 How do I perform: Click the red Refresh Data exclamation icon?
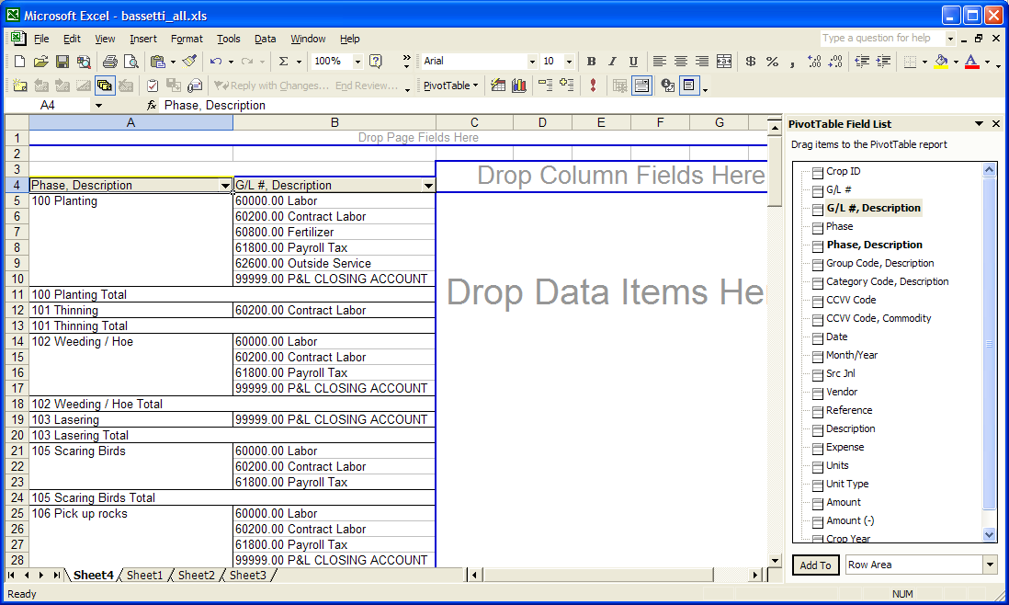click(x=593, y=86)
